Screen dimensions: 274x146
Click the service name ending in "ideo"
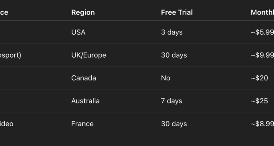pos(7,124)
